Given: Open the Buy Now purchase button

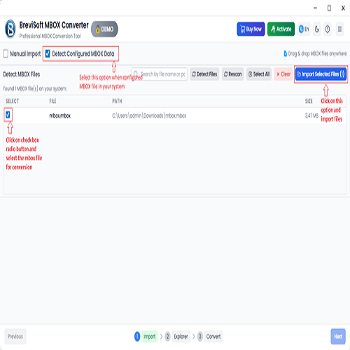Looking at the screenshot, I should click(251, 29).
